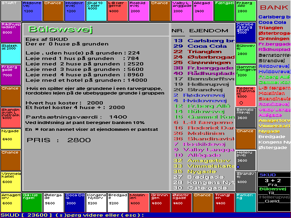Select the Kongens Nytorv 5200 board square
This screenshot has height=218, width=291.
point(96,203)
